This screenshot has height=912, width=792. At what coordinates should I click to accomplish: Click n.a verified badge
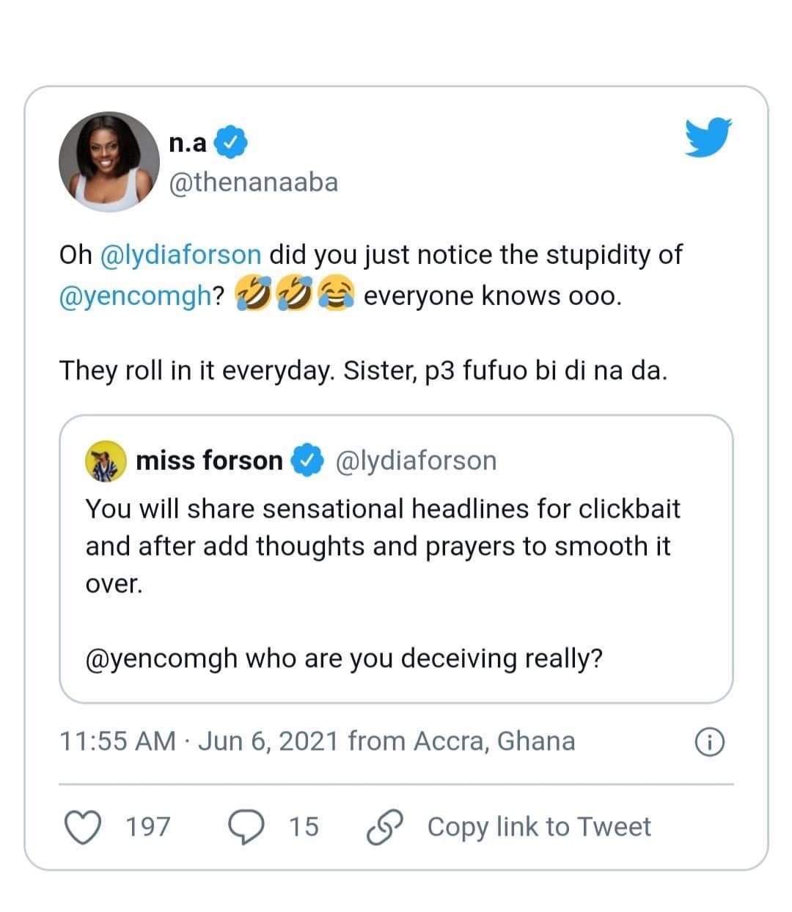[x=230, y=142]
